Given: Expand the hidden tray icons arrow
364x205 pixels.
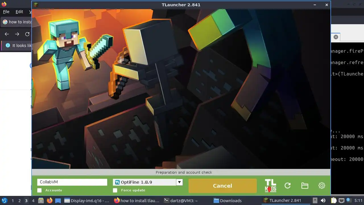Looking at the screenshot, I should click(315, 200).
